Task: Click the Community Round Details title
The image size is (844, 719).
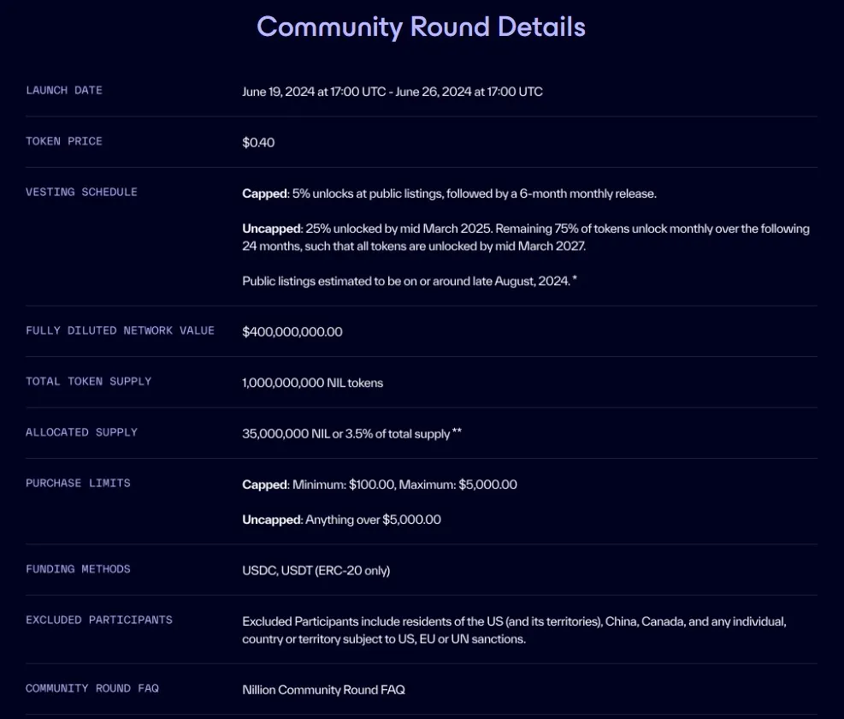Action: tap(421, 27)
